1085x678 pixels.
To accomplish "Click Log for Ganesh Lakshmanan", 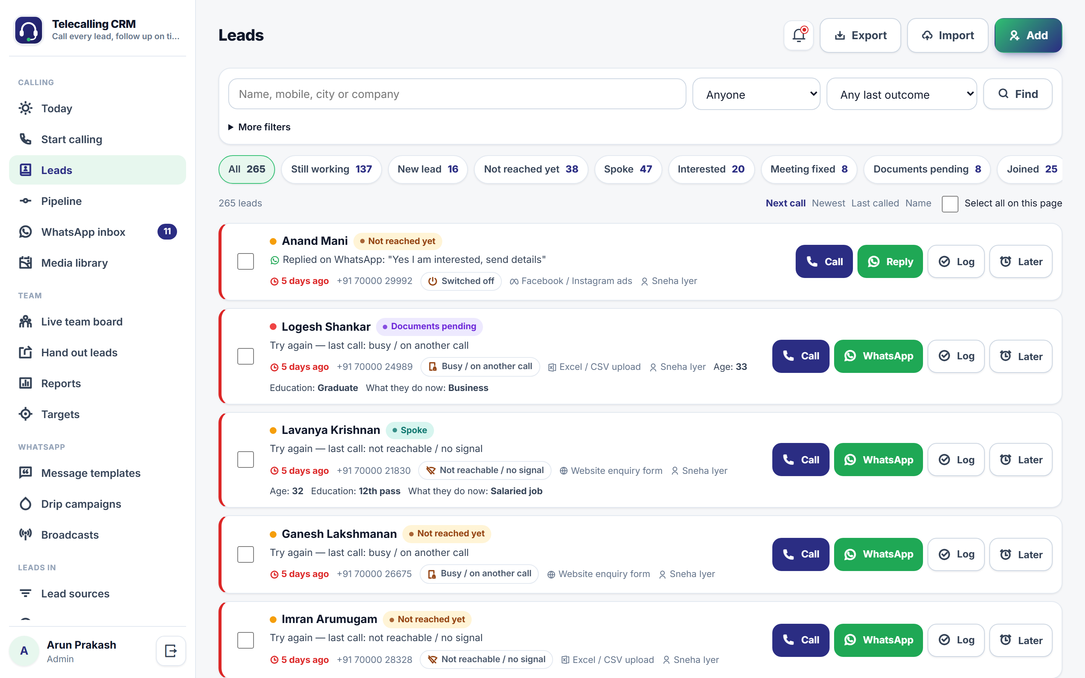I will (x=956, y=554).
